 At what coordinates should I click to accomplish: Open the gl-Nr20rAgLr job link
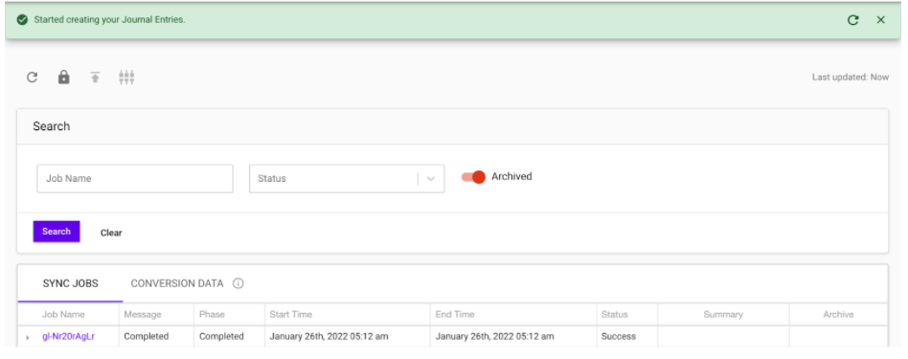tap(68, 336)
